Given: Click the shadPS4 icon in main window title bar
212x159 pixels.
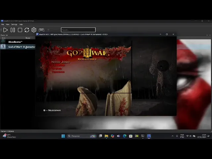Looking at the screenshot, I should tap(2, 21).
